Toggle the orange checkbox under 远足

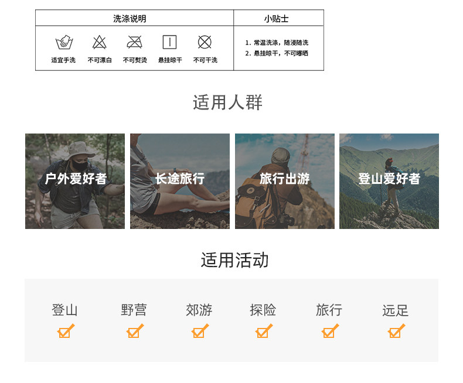396,331
